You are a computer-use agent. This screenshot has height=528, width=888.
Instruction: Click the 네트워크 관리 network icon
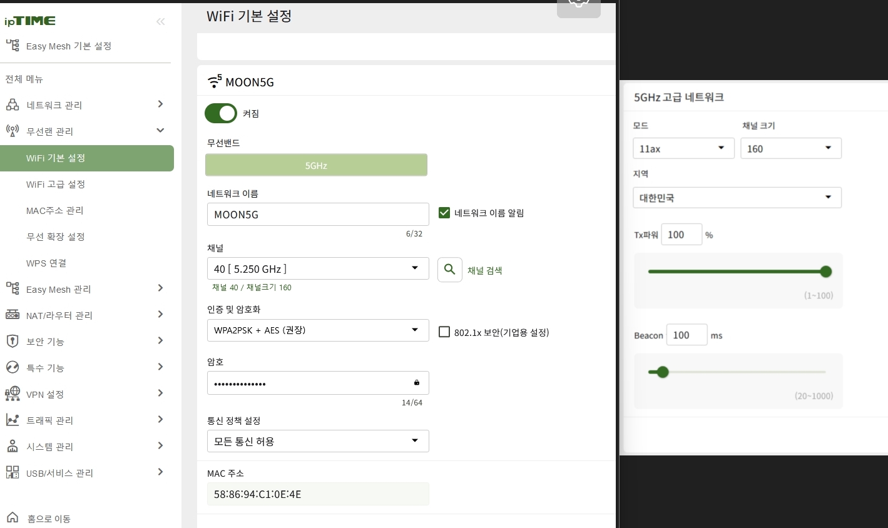pos(13,104)
